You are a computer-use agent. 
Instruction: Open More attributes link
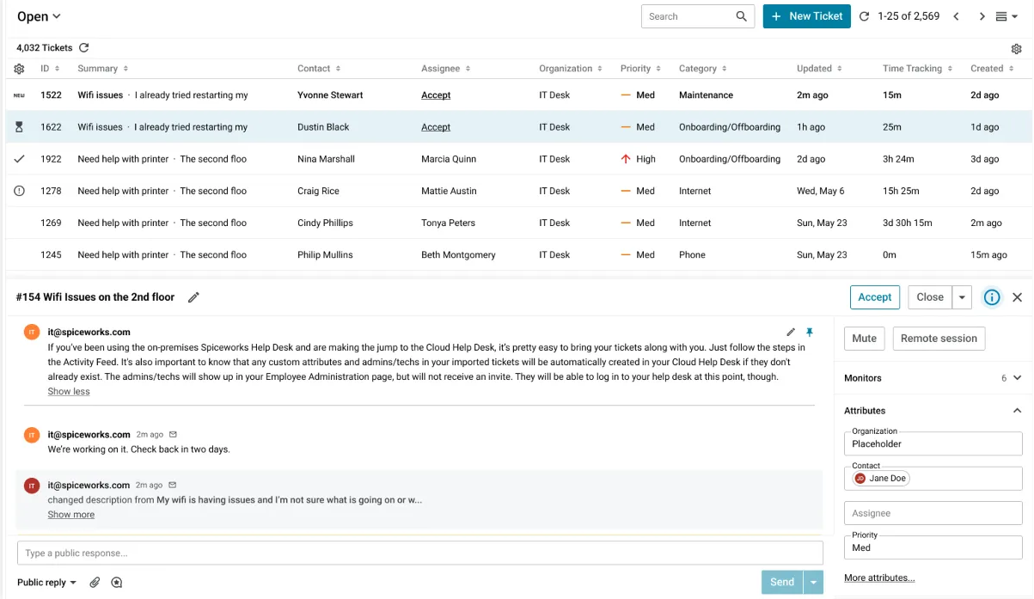[x=879, y=578]
